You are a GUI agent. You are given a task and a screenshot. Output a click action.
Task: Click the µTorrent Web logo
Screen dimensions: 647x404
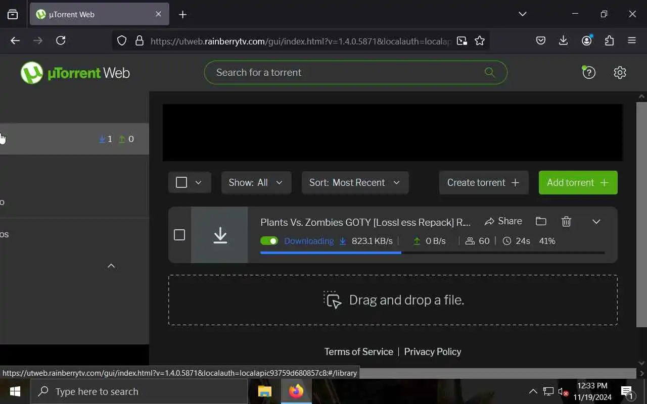point(75,73)
